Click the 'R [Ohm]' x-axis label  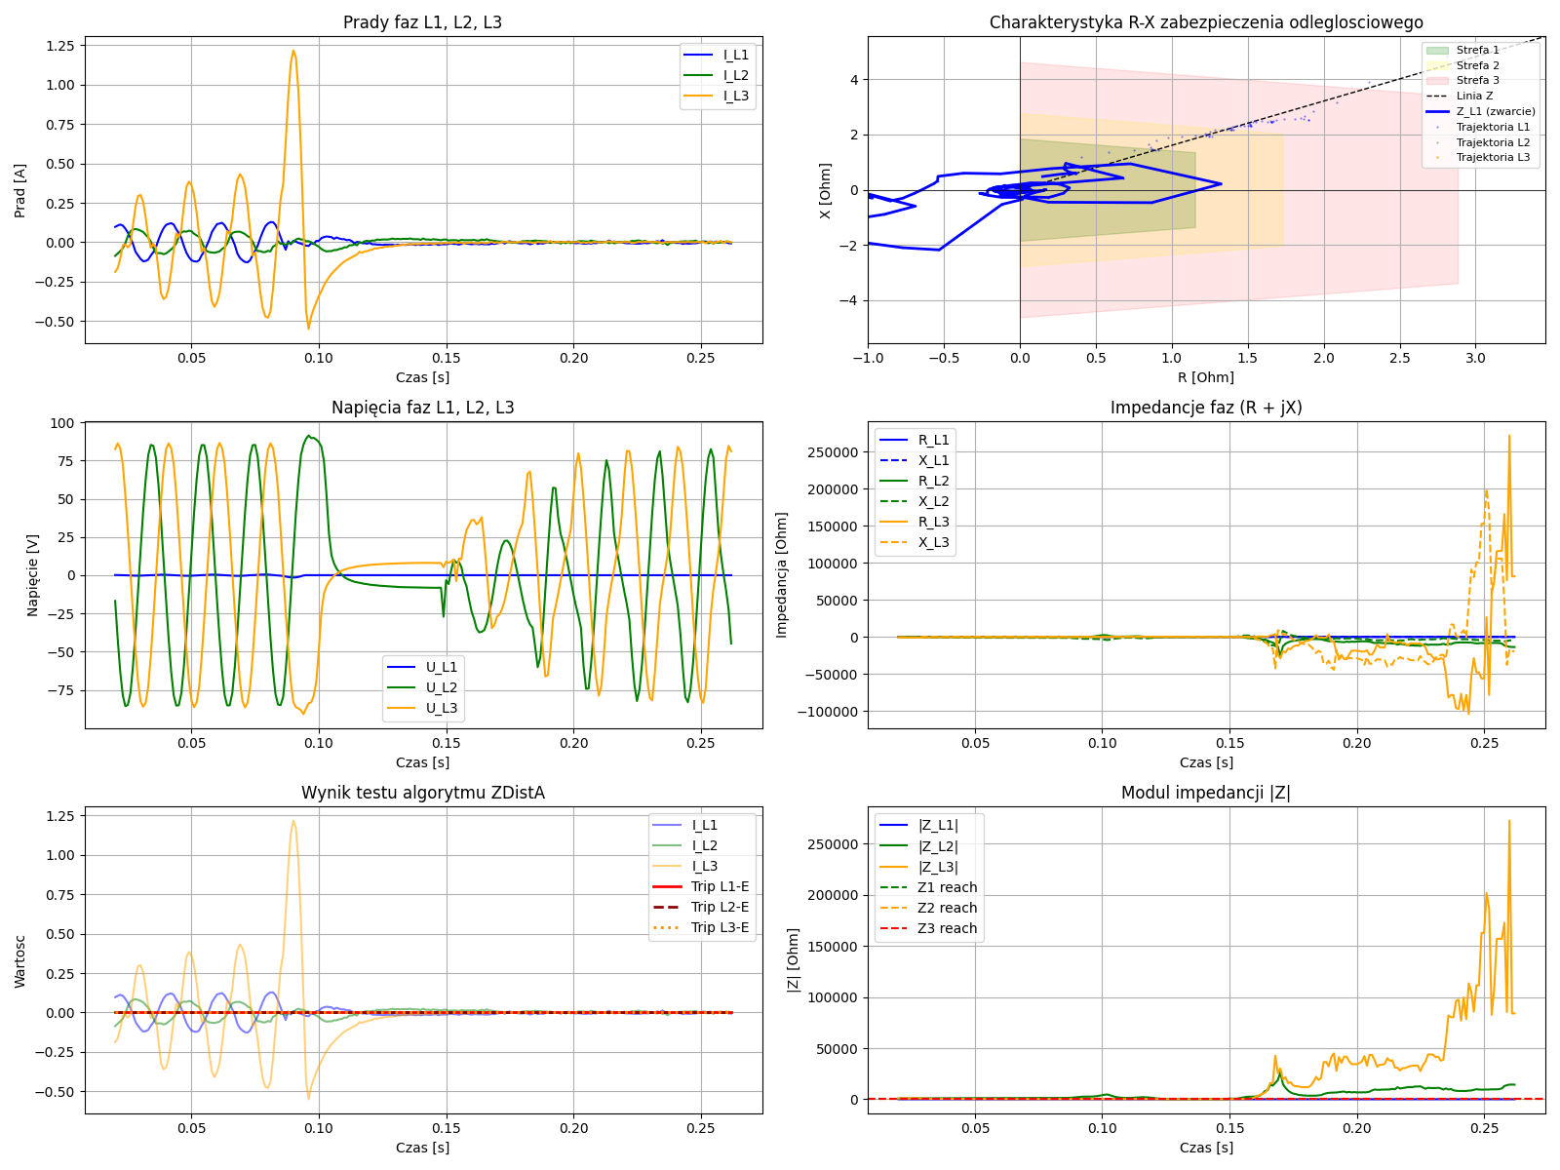click(1206, 377)
